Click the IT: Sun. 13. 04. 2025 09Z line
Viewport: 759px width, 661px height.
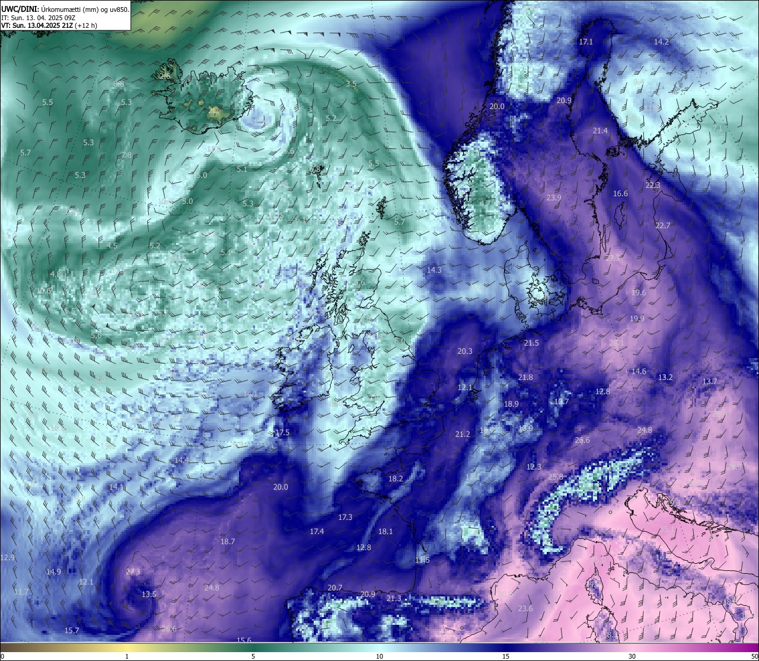click(39, 18)
